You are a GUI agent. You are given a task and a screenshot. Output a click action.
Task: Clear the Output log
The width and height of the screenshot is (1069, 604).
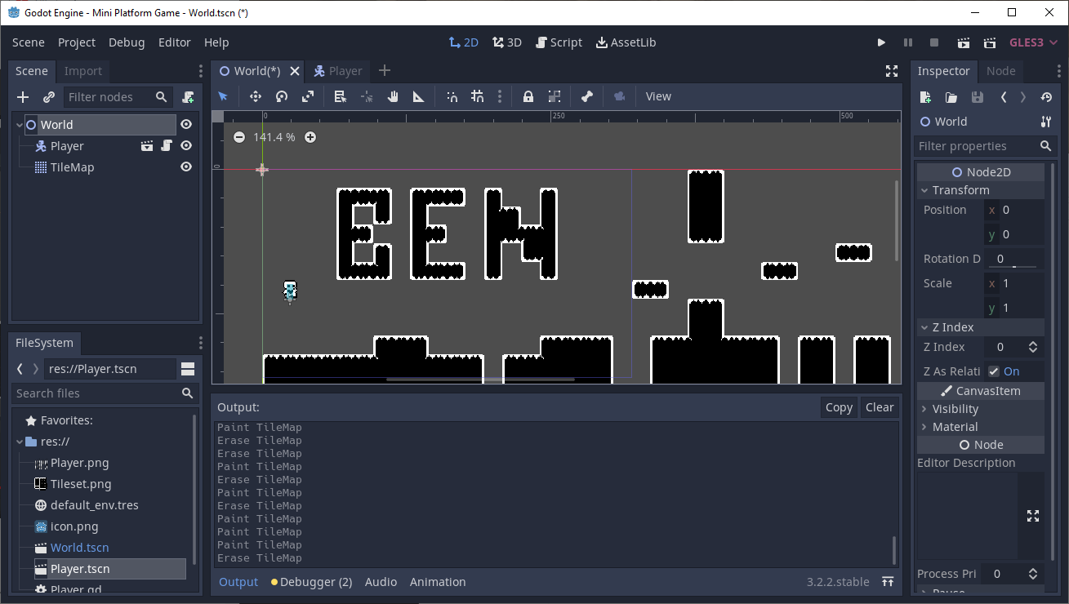[880, 407]
